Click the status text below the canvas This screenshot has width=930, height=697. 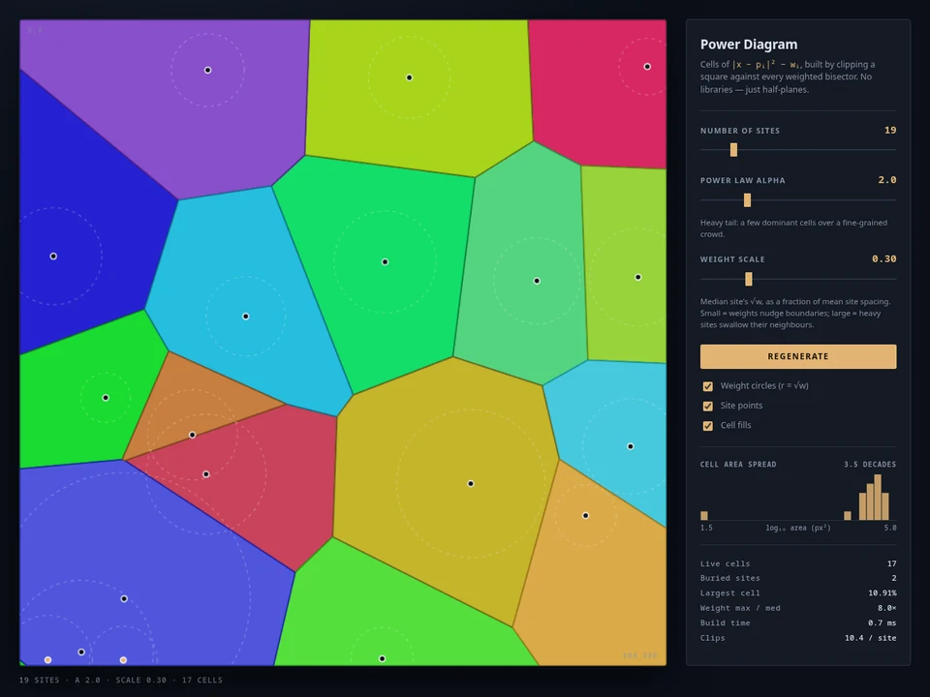coord(121,680)
